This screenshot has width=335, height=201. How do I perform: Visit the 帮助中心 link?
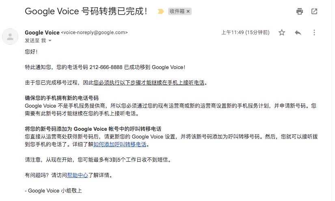[x=78, y=175]
